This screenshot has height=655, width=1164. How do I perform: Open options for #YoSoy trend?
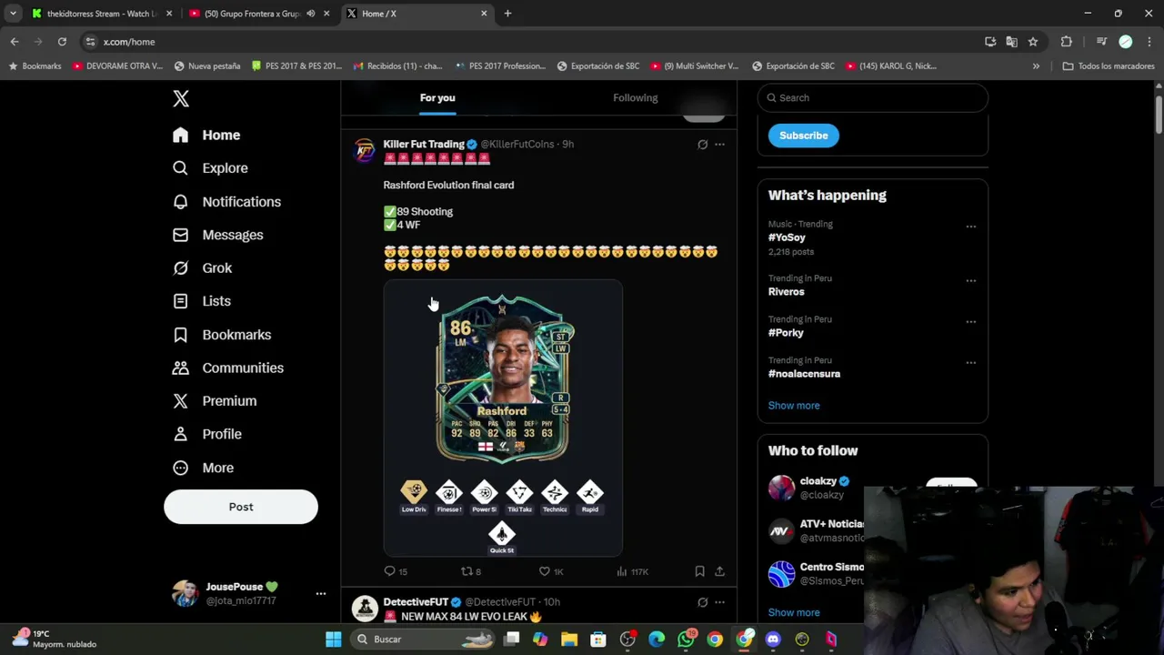[970, 227]
